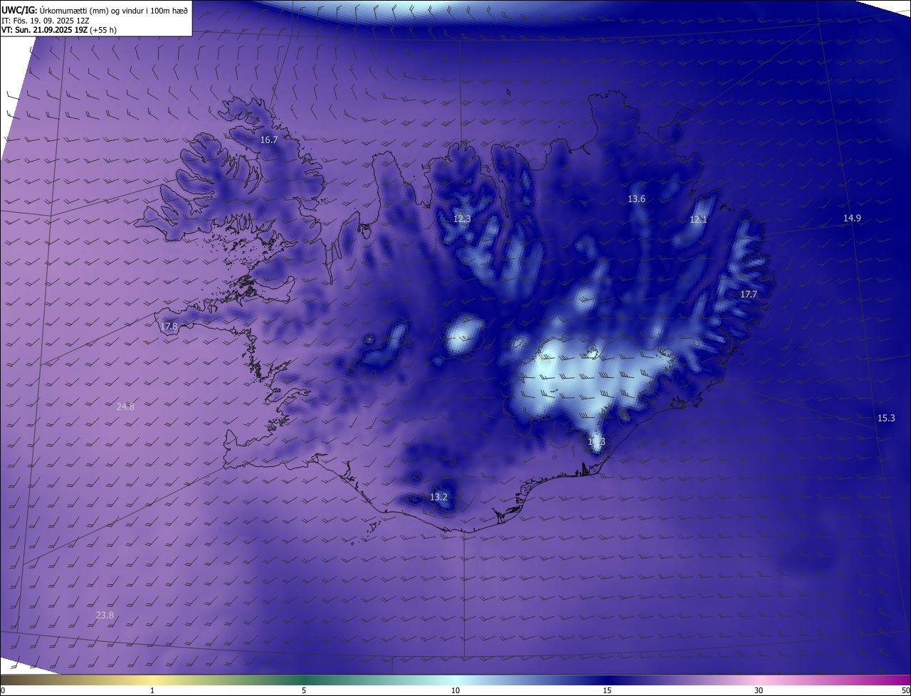Click the UWC/IG map title text
Screen dimensions: 911x696
[x=95, y=10]
